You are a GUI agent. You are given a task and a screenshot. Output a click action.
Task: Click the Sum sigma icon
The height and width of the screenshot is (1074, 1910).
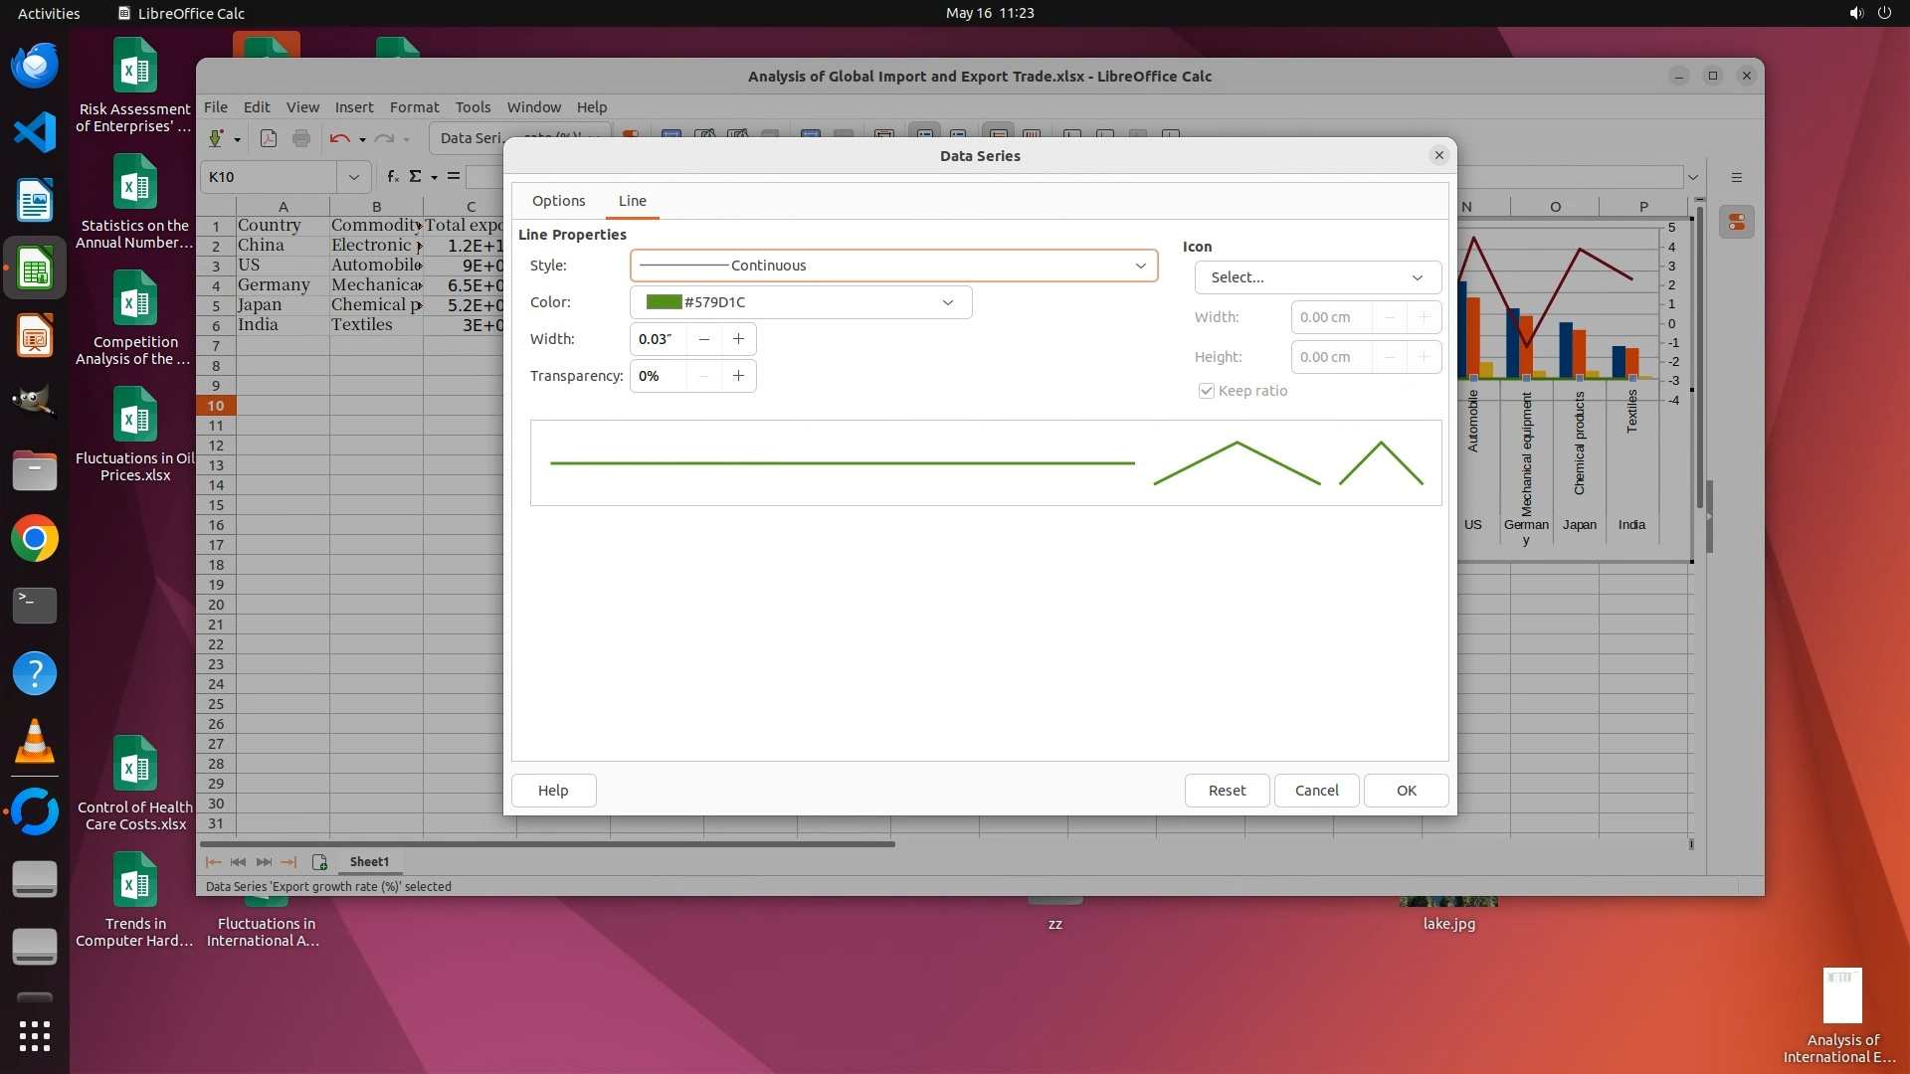(x=415, y=176)
